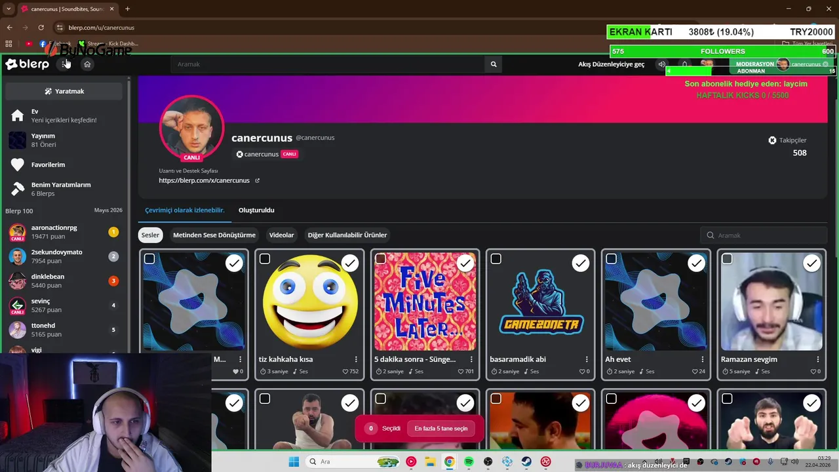Open Ev in the sidebar
Screen dimensions: 839x472
[x=64, y=116]
